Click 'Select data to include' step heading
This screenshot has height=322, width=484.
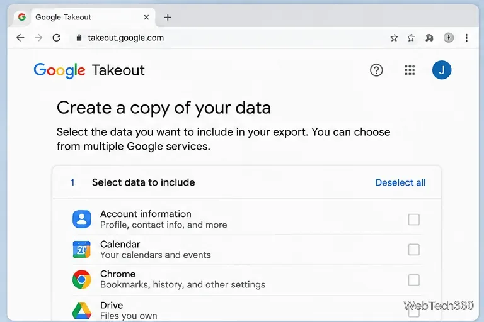144,182
